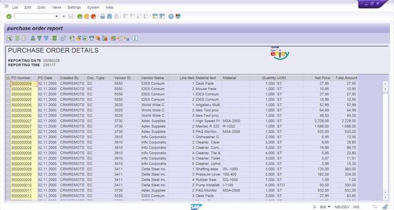Select the 'WL-1000' material cell
Viewport: 394px width, 210px height.
235,169
